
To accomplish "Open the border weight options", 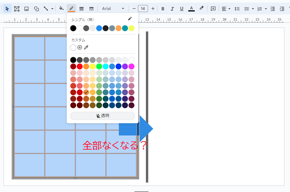I will pyautogui.click(x=81, y=9).
